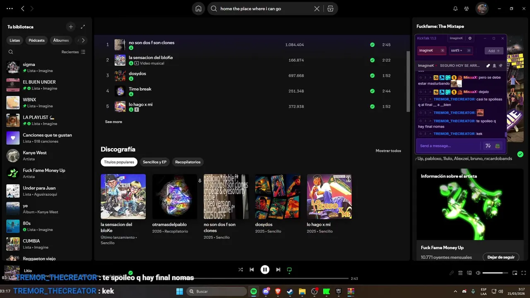The image size is (530, 298).
Task: Adjust the volume slider
Action: pyautogui.click(x=495, y=273)
